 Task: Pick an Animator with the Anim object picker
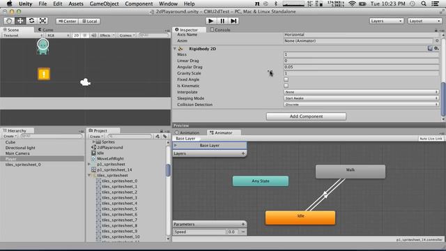437,40
